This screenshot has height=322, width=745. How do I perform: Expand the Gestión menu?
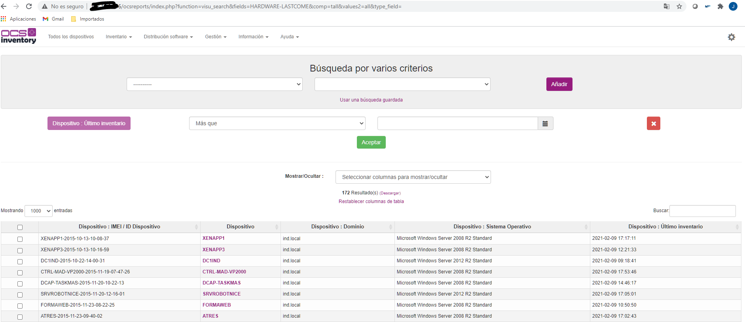[x=216, y=37]
